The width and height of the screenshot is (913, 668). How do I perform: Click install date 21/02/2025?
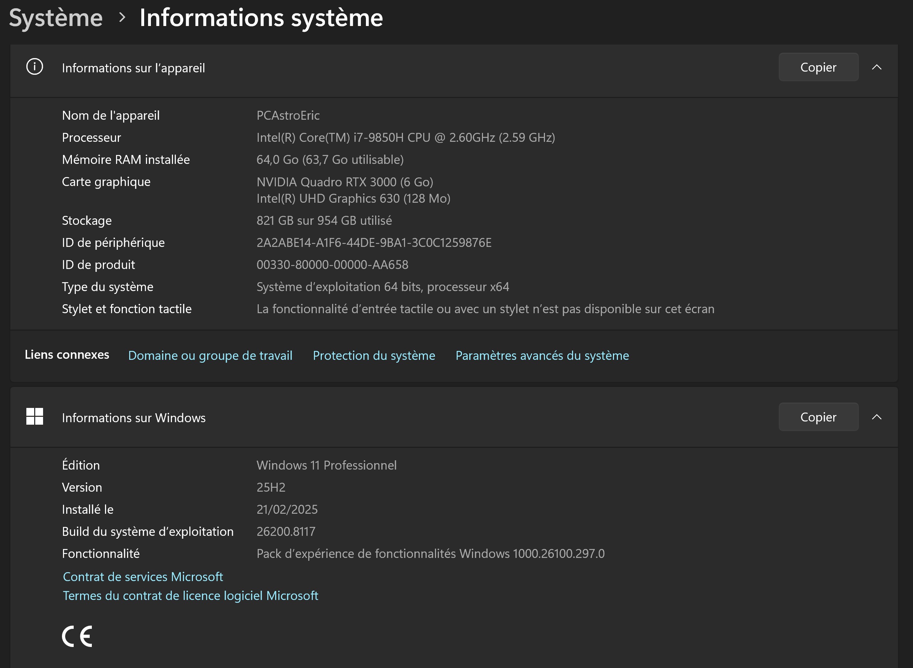coord(287,509)
